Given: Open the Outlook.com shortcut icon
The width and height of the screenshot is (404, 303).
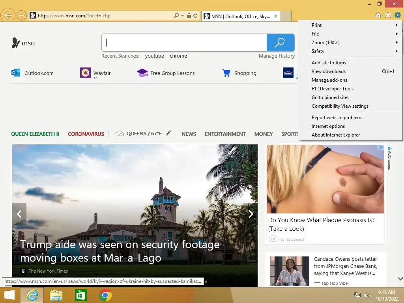Looking at the screenshot, I should [x=16, y=73].
